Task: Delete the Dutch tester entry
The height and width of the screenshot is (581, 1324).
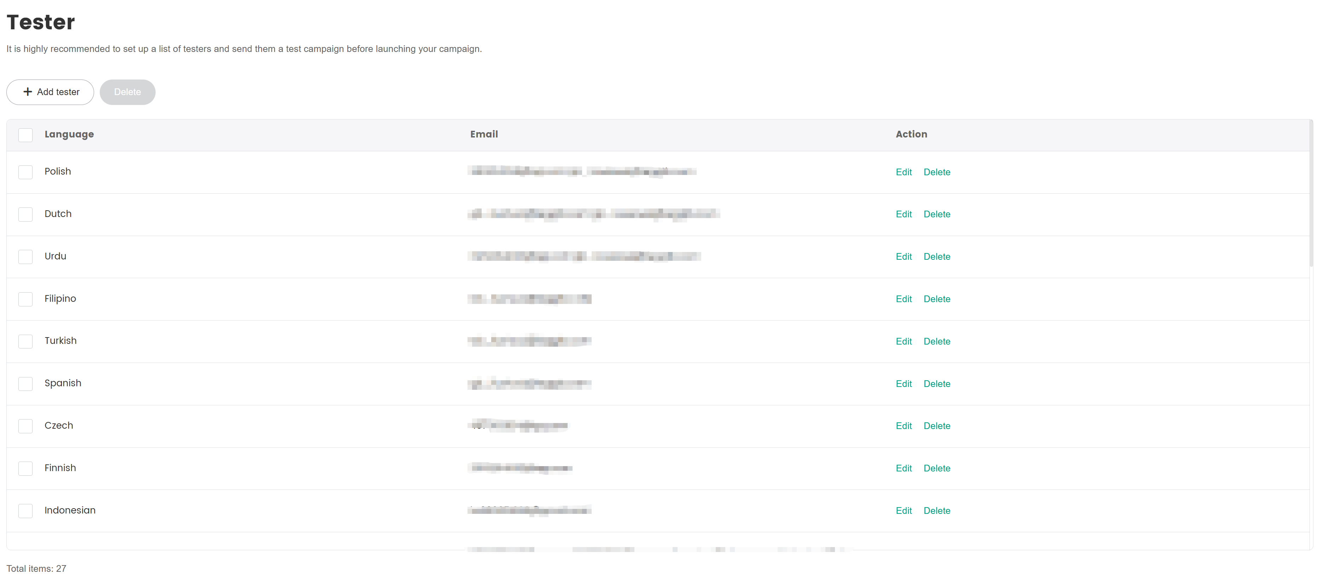Action: (x=936, y=214)
